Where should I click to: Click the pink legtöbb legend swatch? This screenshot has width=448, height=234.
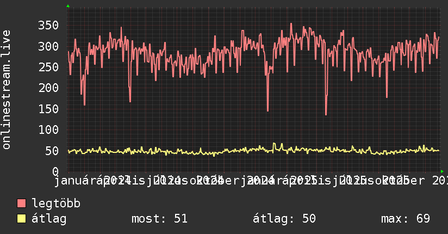coord(21,203)
